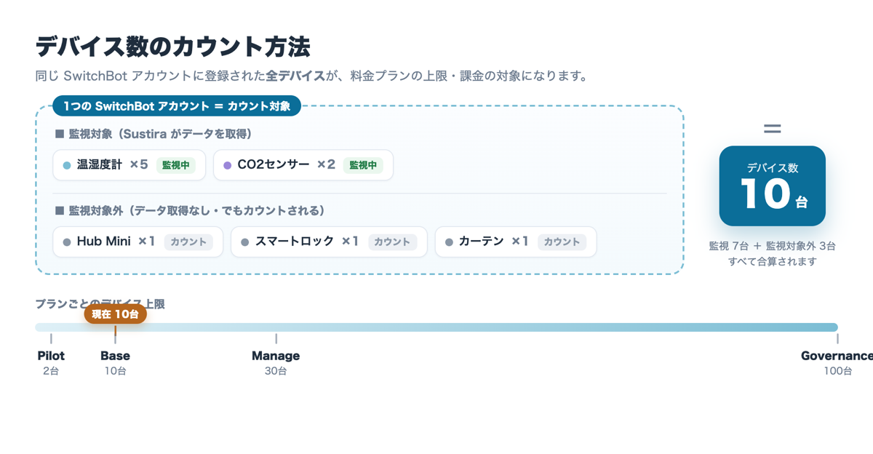Image resolution: width=873 pixels, height=454 pixels.
Task: Click the デバイス数のカウント方法 heading
Action: (173, 47)
